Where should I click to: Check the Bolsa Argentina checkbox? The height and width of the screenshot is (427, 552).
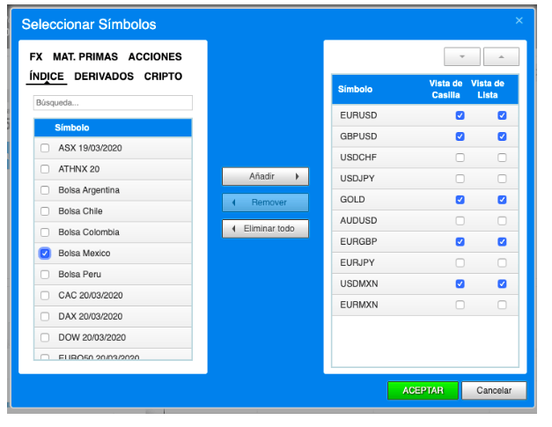point(45,190)
